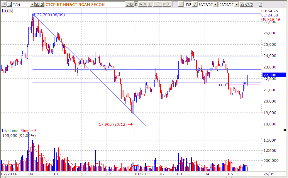288x178 pixels.
Task: Click the left arrow navigation icon
Action: pyautogui.click(x=247, y=4)
